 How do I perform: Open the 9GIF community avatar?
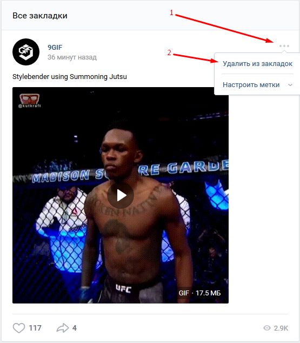click(26, 52)
